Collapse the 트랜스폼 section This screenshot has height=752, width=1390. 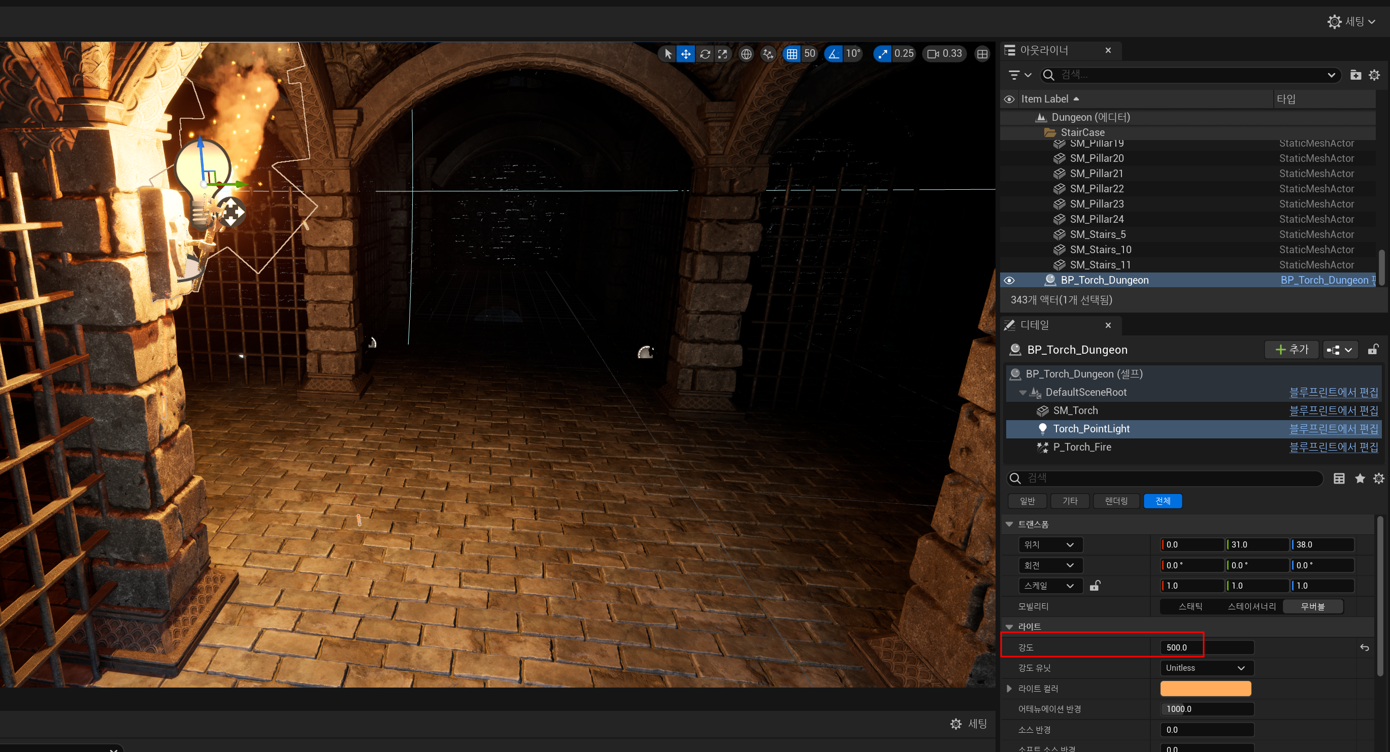1009,524
